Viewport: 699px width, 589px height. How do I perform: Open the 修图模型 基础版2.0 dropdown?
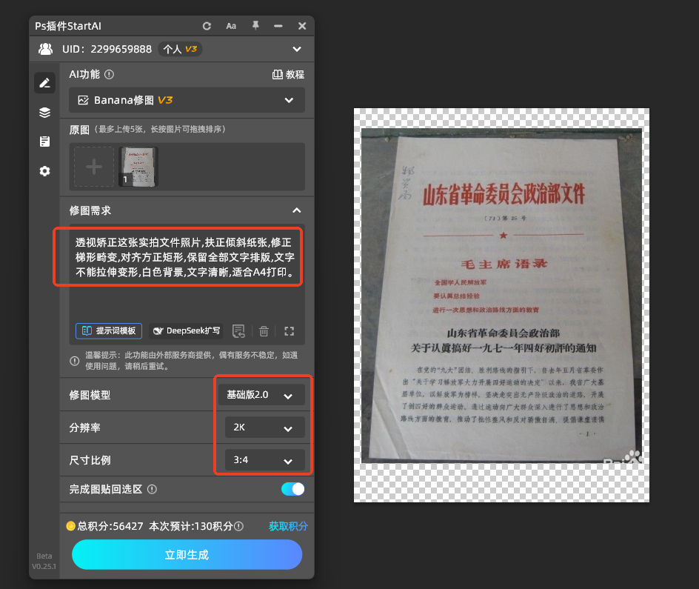point(261,395)
